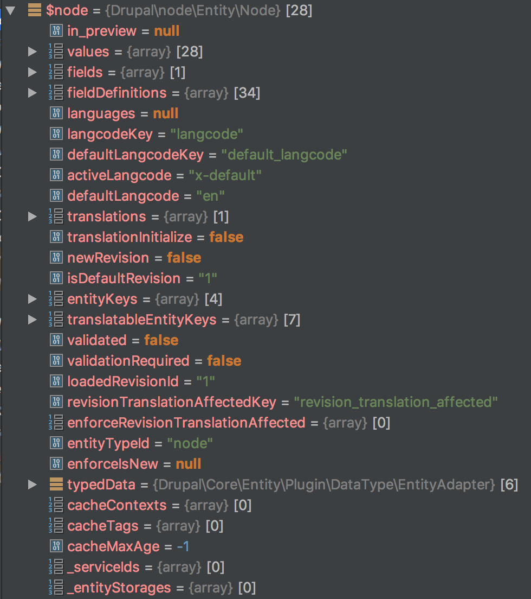Select the isDefaultRevision property name
The height and width of the screenshot is (599, 531).
(124, 278)
